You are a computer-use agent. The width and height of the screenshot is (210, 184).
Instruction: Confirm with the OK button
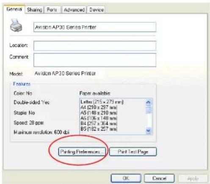point(126,178)
